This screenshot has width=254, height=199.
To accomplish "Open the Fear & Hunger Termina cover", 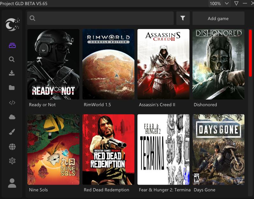I will click(x=163, y=150).
